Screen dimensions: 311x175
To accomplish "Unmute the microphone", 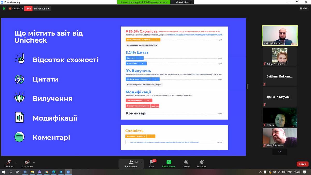I will (9, 164).
